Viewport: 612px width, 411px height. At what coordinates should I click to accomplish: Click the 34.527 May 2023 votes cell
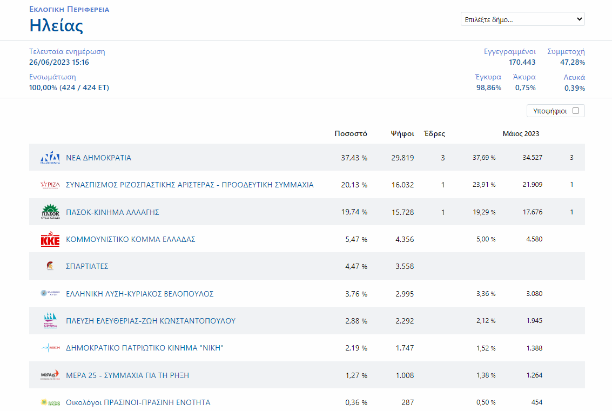pyautogui.click(x=533, y=157)
